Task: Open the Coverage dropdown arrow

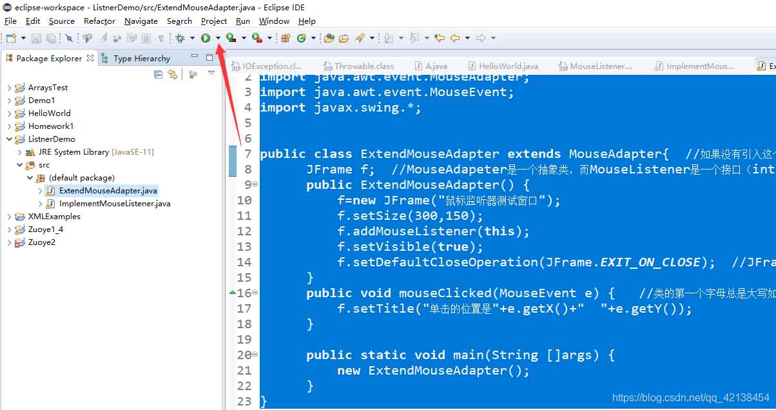Action: coord(244,38)
